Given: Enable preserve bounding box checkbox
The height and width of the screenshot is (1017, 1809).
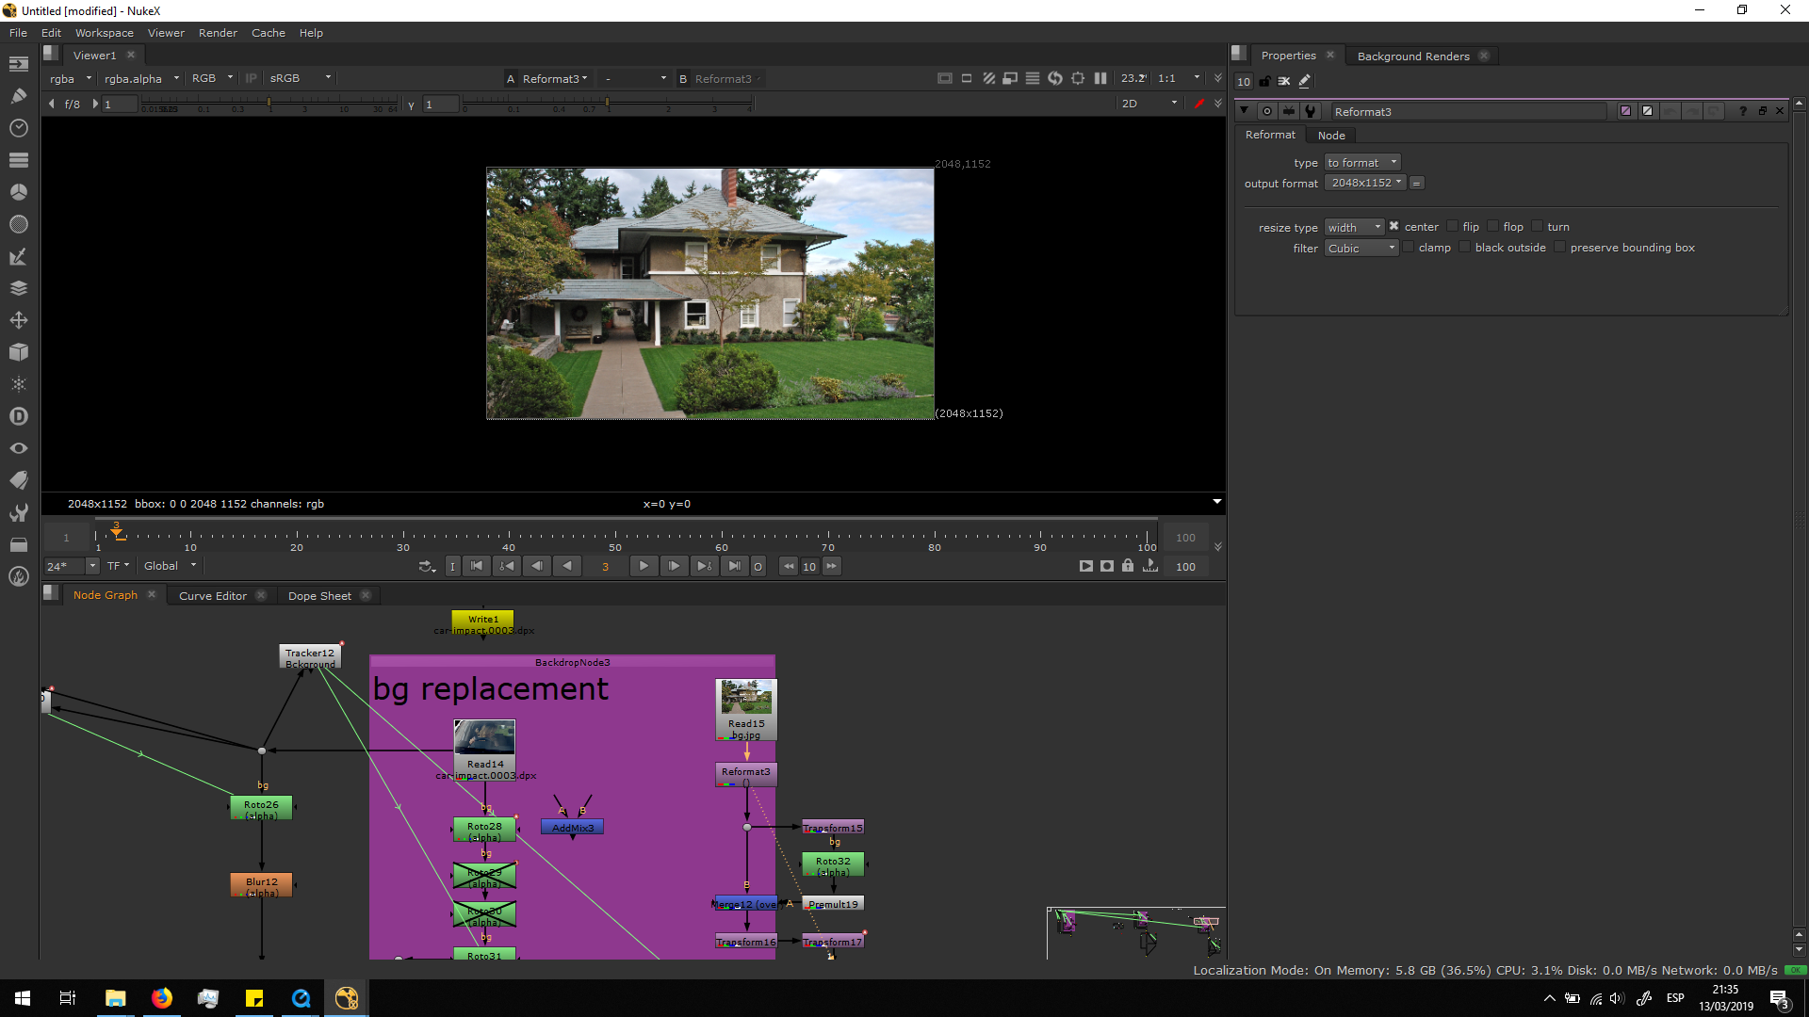Looking at the screenshot, I should coord(1559,248).
